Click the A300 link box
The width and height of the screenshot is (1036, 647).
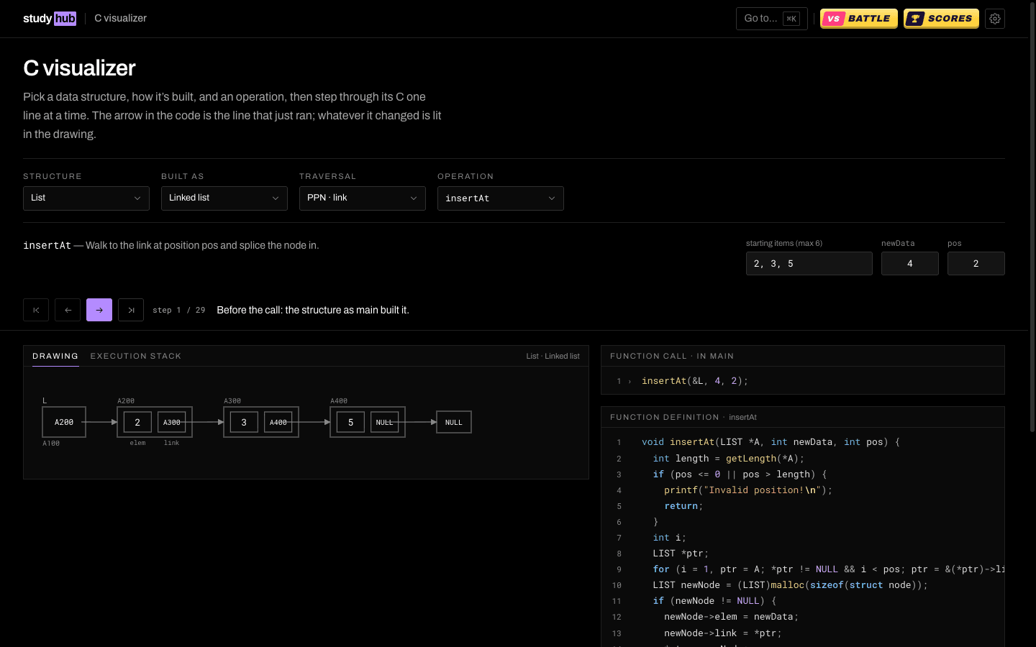[172, 422]
